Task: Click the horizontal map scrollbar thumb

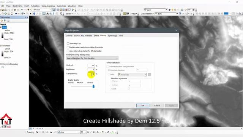Action: point(152,129)
